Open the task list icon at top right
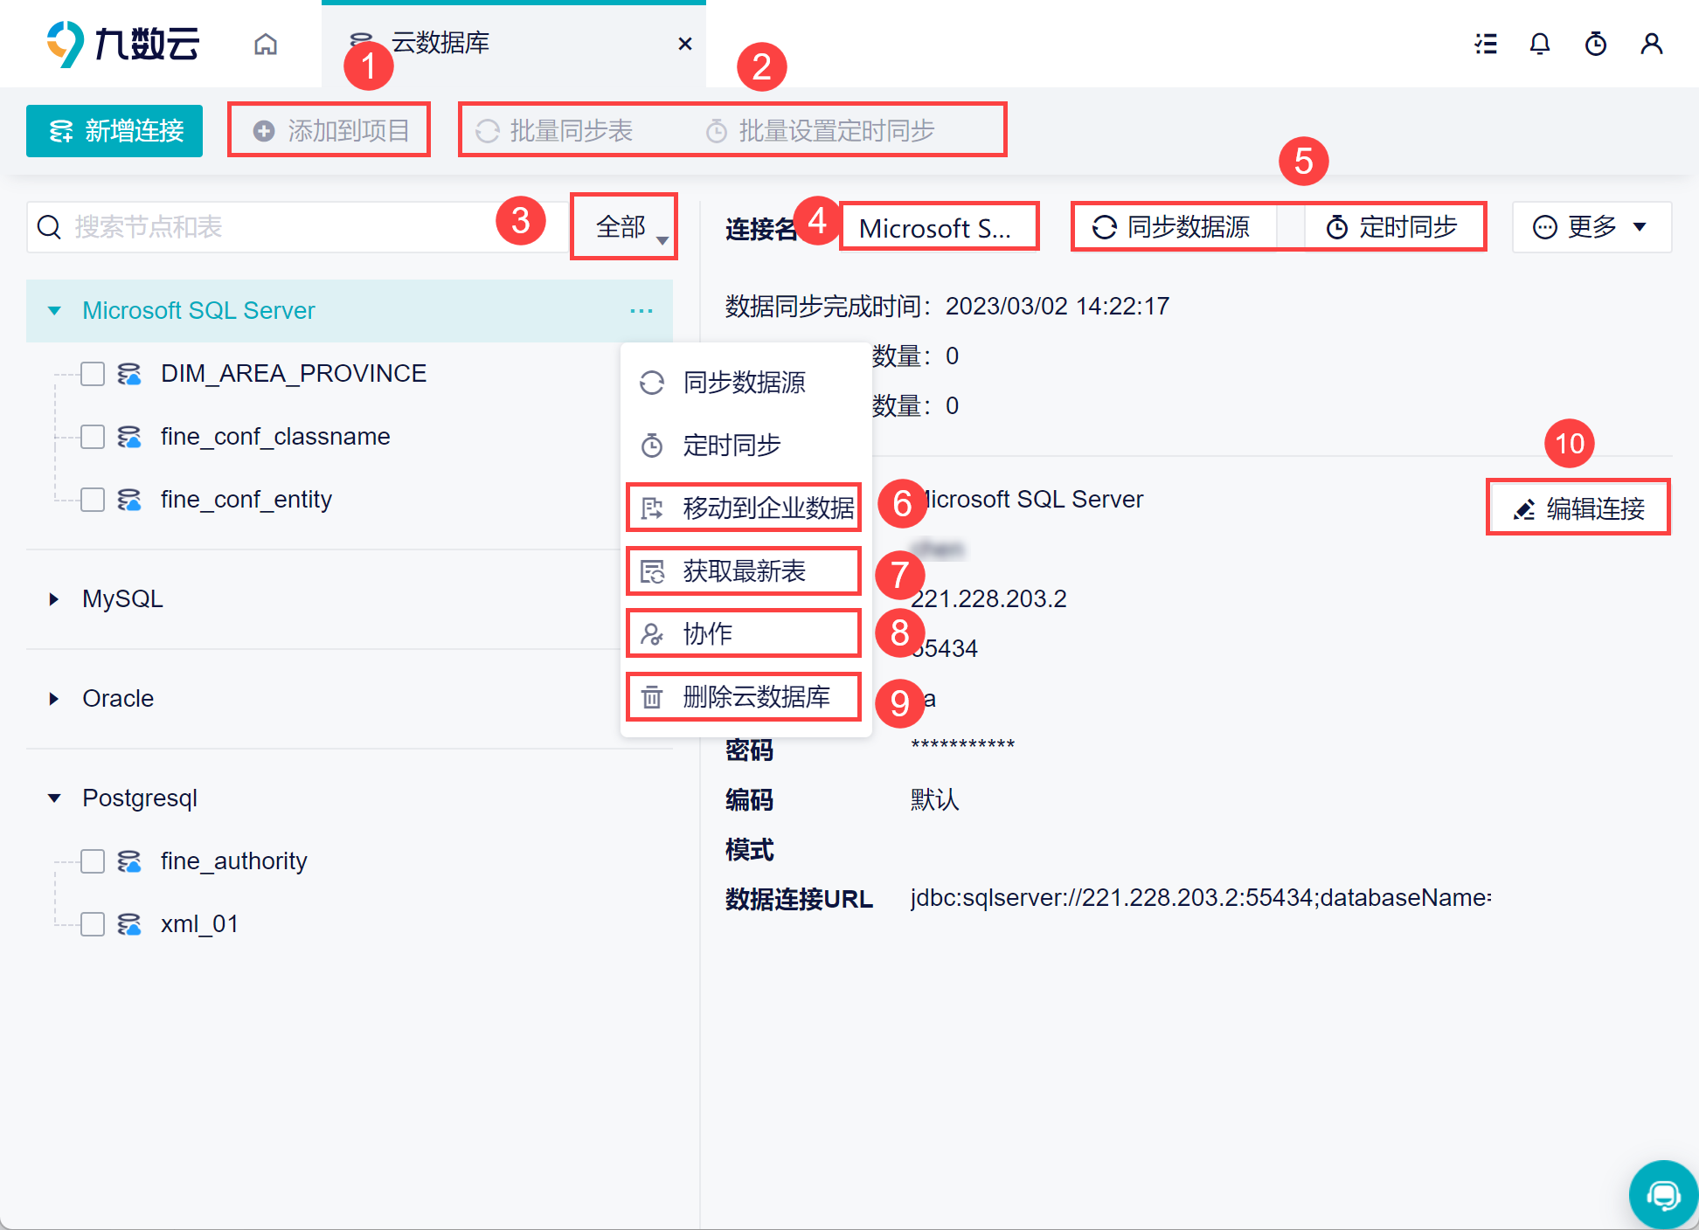 [x=1486, y=44]
